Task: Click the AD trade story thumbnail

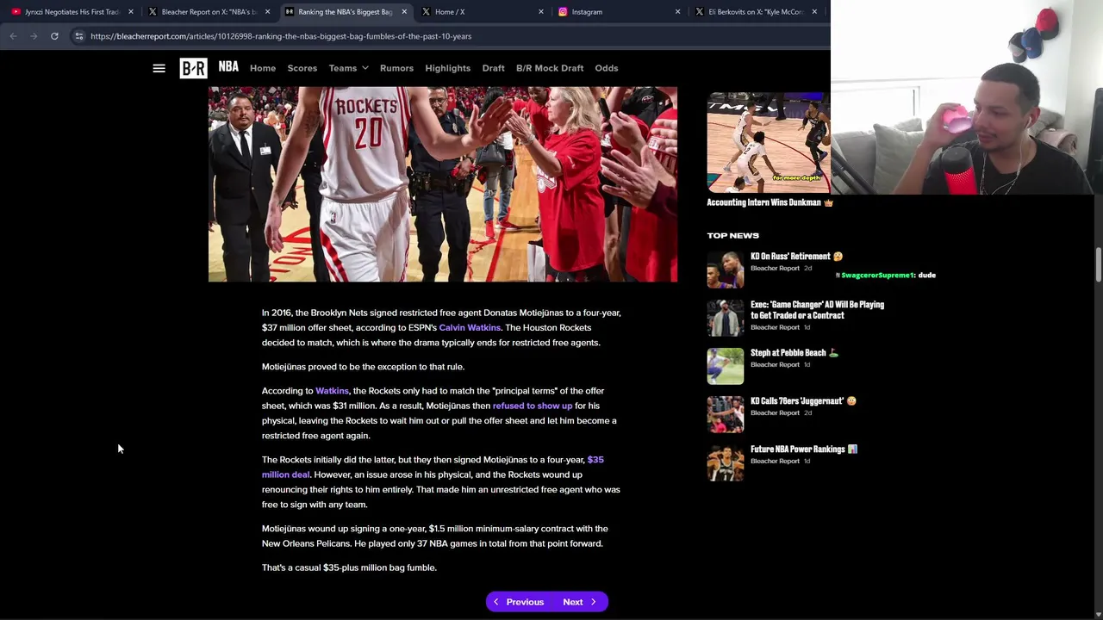Action: pos(726,318)
